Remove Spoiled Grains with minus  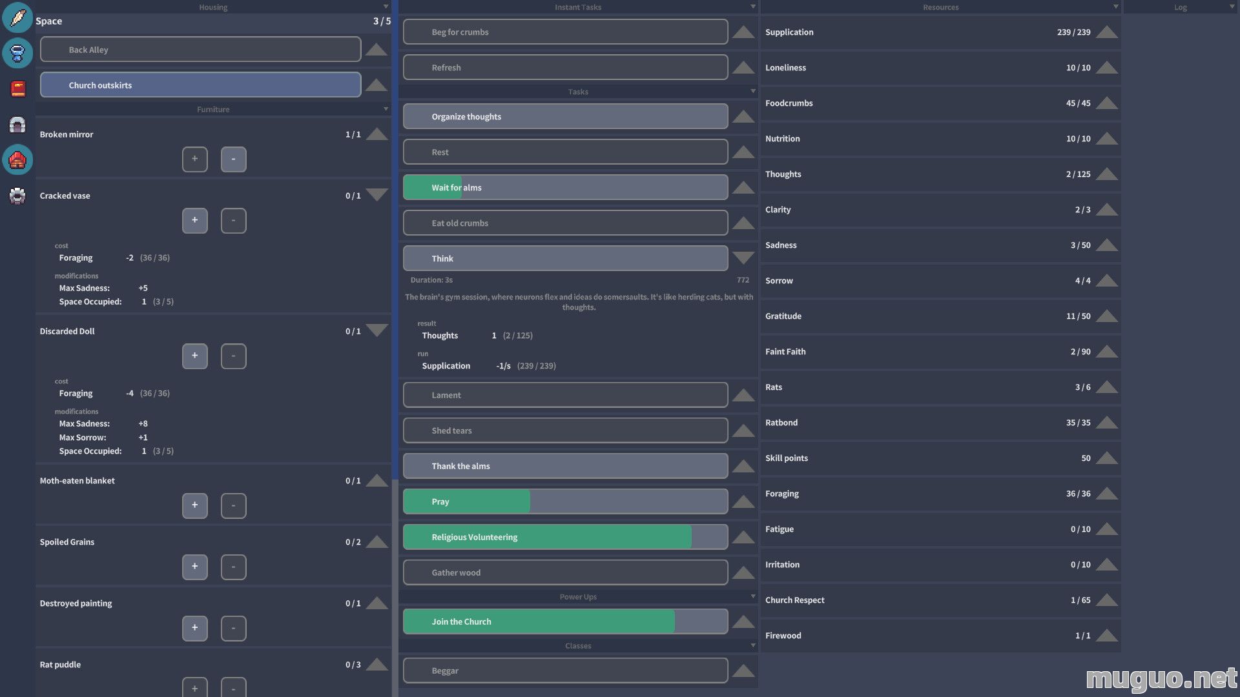[233, 567]
